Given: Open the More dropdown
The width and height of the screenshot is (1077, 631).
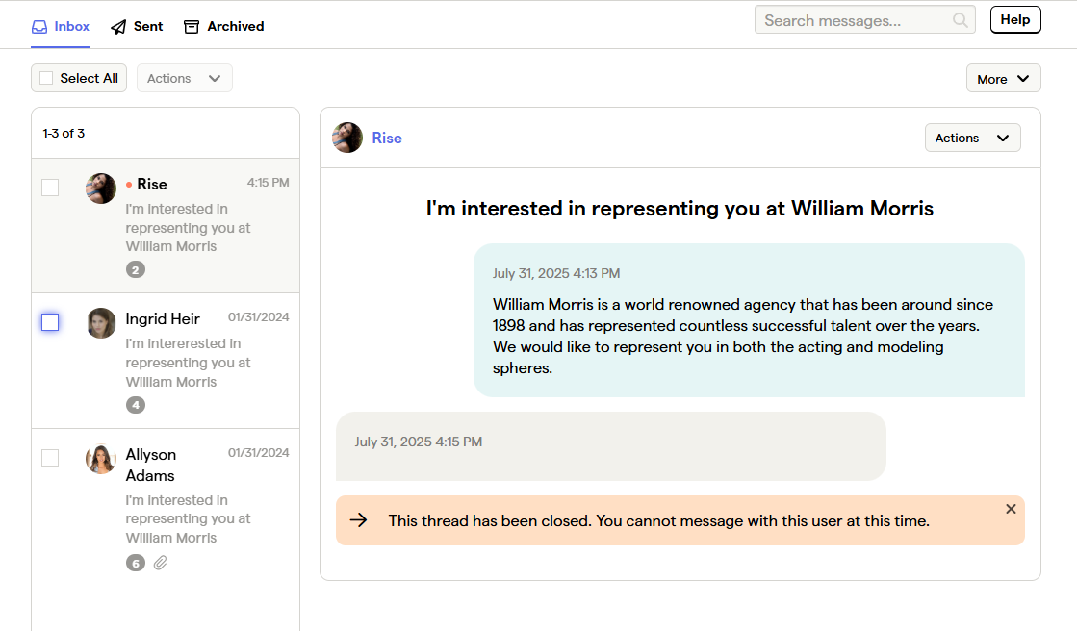Looking at the screenshot, I should pyautogui.click(x=1003, y=78).
